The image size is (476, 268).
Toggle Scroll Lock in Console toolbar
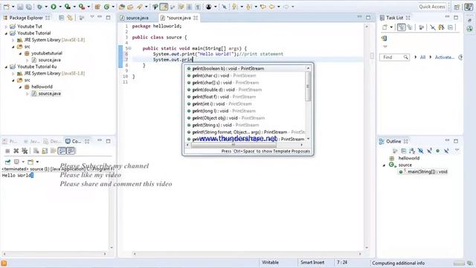pyautogui.click(x=45, y=150)
